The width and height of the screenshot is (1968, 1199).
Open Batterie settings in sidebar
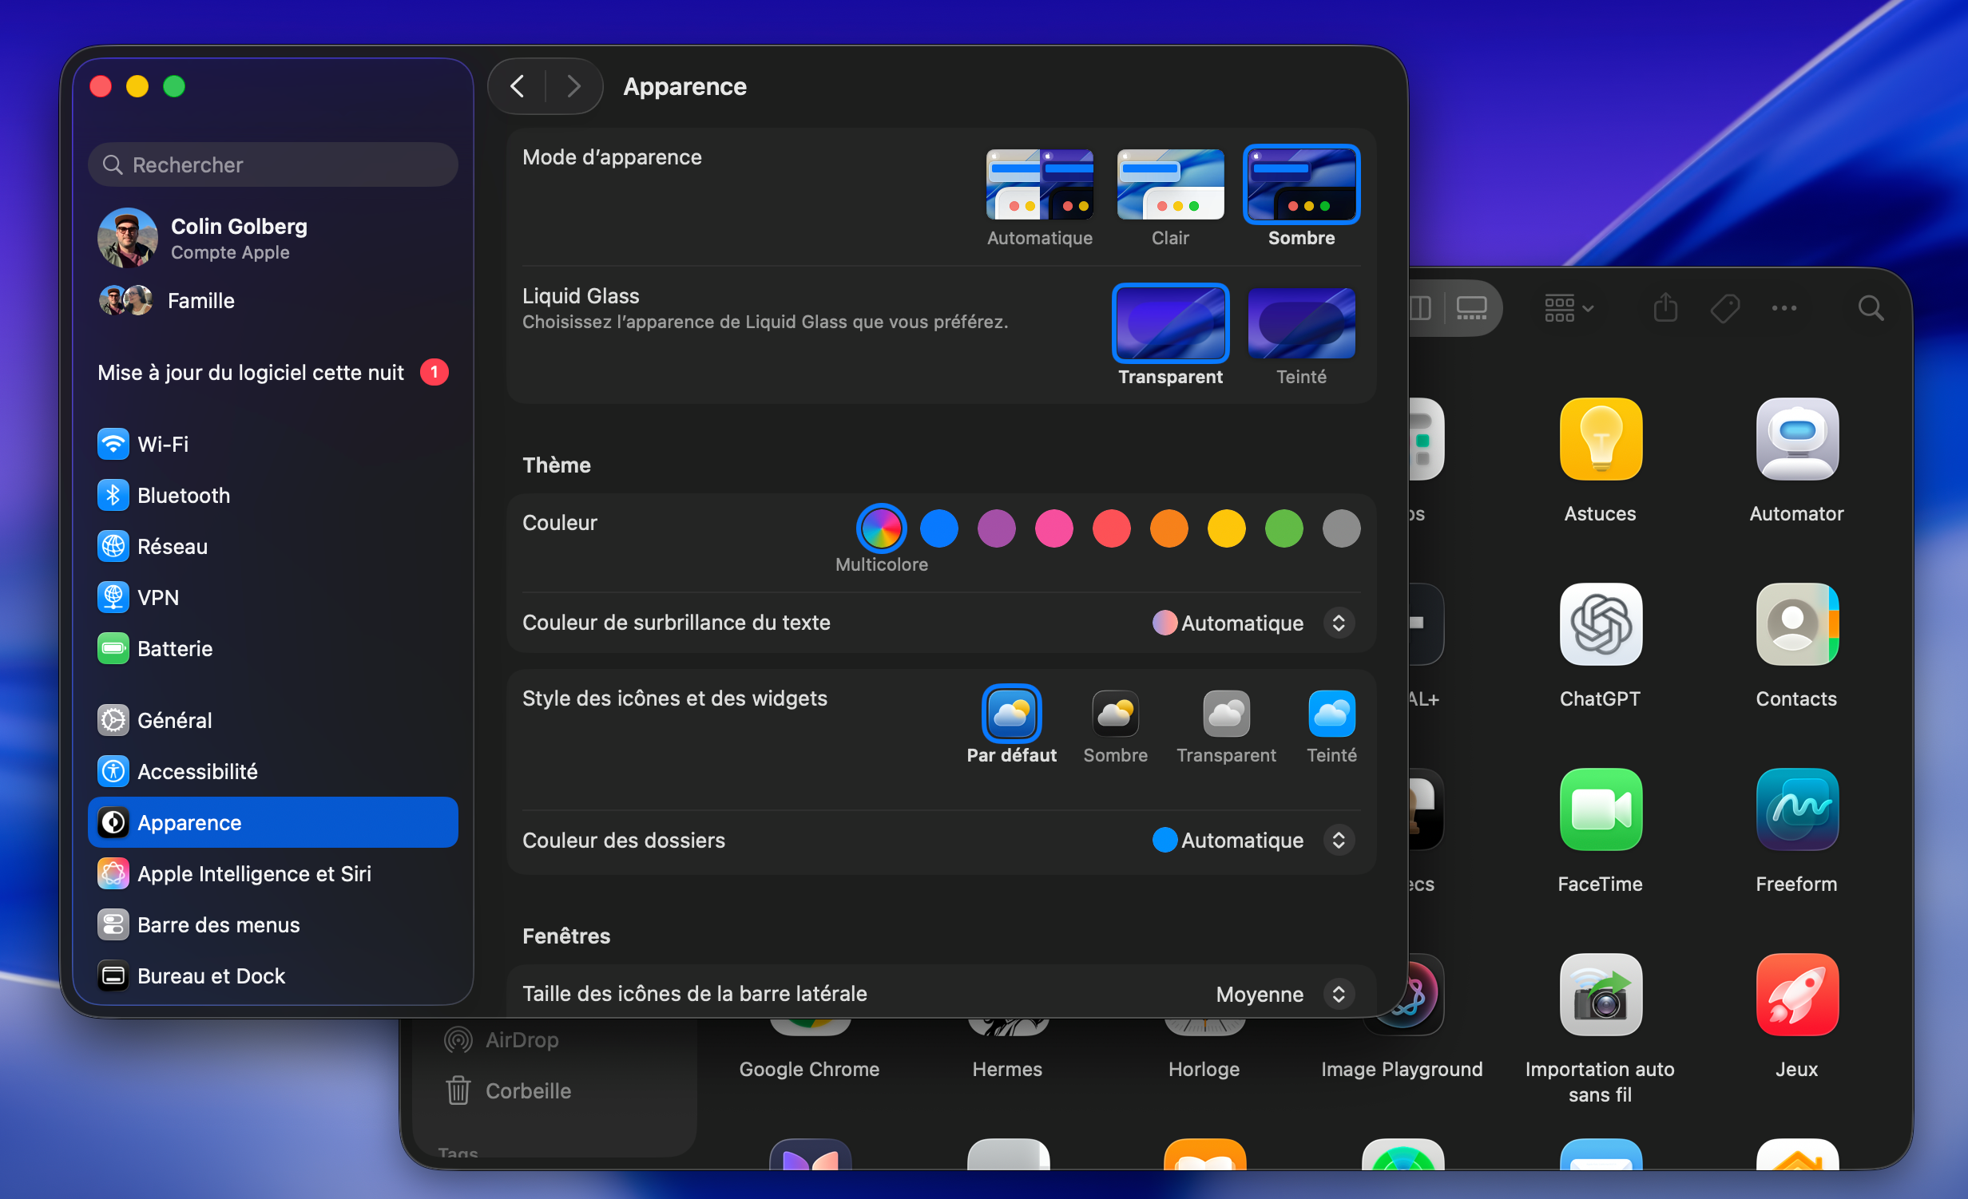point(272,648)
